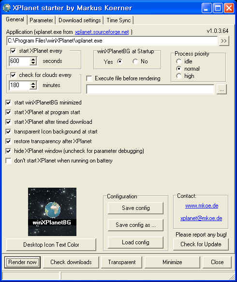Set process priority to idle
Viewport: 237px width, 282px height.
coord(179,61)
